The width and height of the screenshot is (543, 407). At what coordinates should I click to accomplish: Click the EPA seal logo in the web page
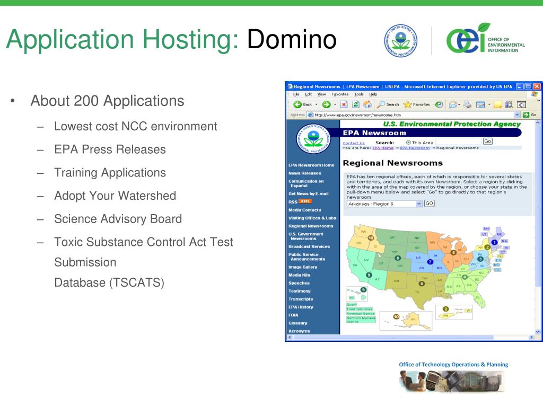click(313, 139)
